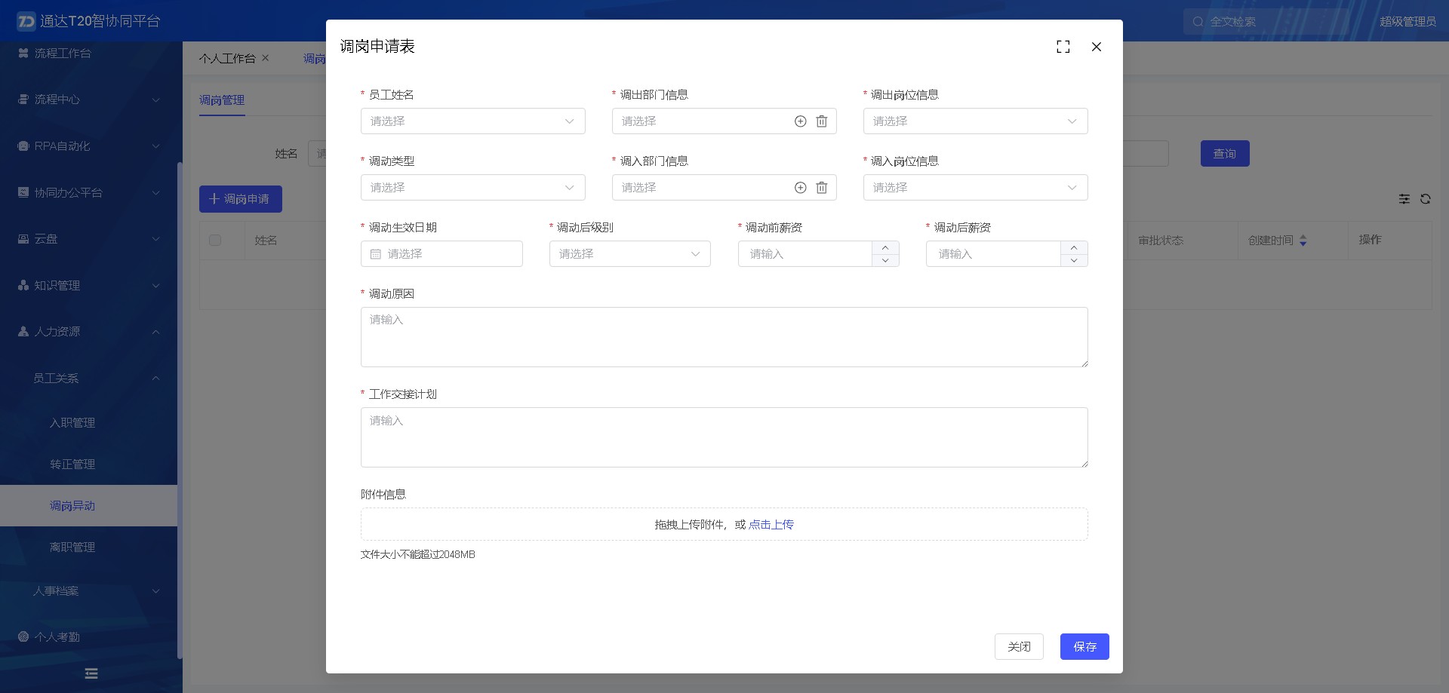Decrease 调动前薪资 value with down arrow
This screenshot has height=693, width=1449.
(885, 260)
